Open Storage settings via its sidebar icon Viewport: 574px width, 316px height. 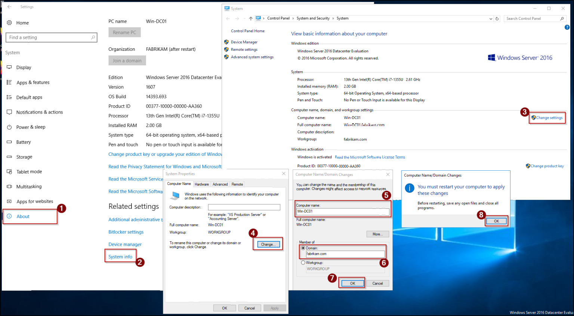tap(9, 157)
